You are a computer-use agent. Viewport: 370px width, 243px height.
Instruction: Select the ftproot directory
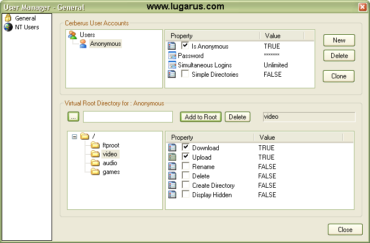(x=111, y=145)
